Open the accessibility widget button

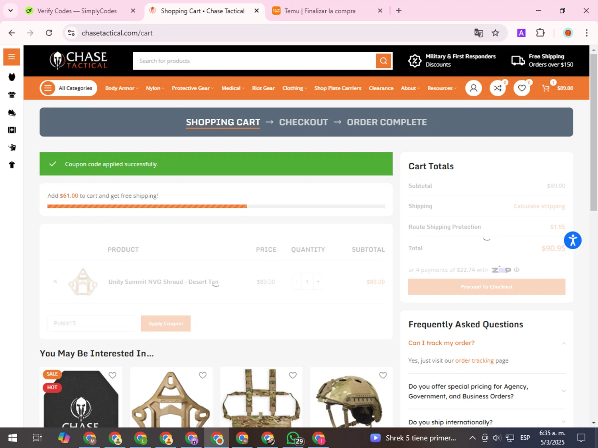click(x=573, y=240)
